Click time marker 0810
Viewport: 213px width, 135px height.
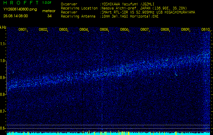point(206,29)
